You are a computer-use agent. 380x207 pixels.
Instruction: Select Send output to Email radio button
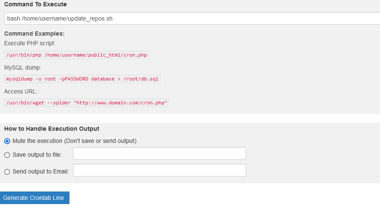(x=7, y=172)
